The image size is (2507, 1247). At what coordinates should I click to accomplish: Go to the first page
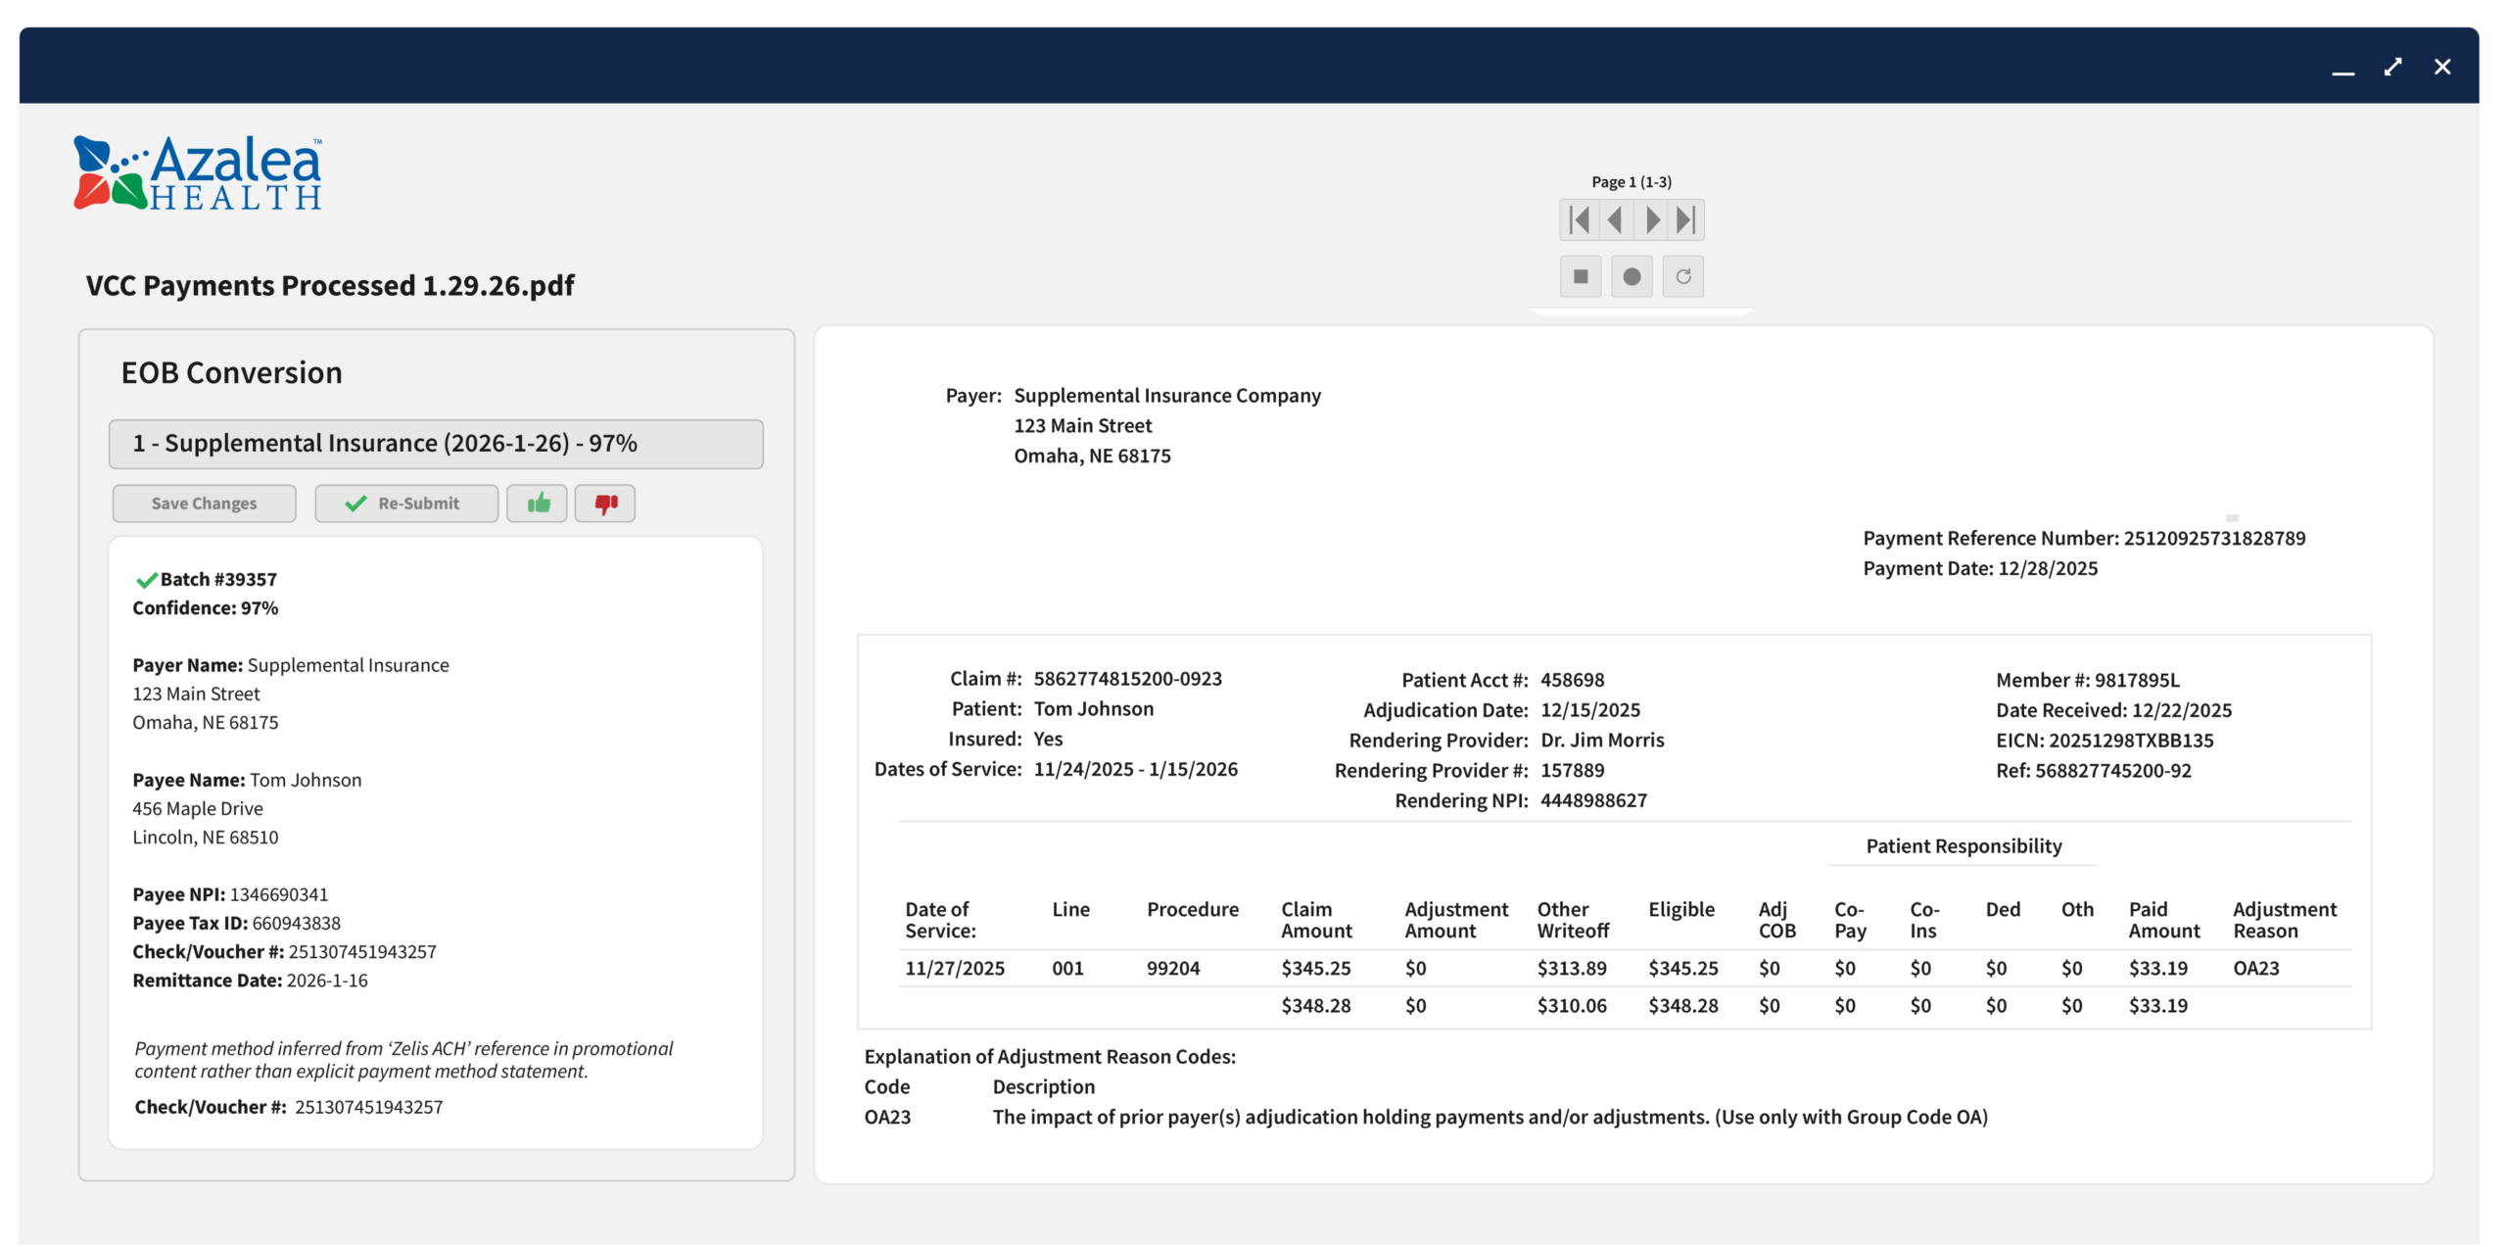[1579, 219]
